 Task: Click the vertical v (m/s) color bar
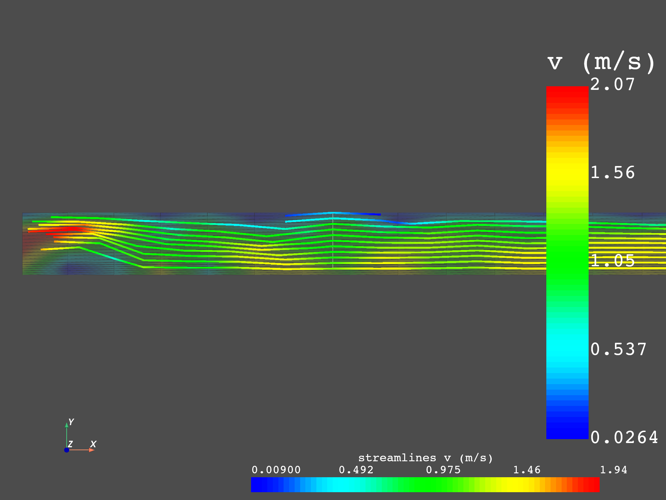coord(567,263)
